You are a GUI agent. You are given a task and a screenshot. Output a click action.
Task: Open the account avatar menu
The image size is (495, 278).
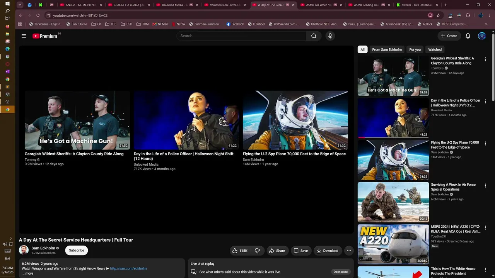[481, 36]
